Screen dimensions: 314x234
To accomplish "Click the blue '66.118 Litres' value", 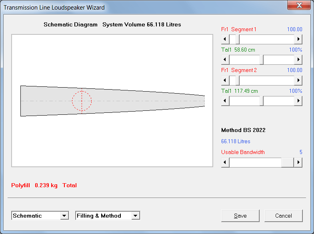I will pyautogui.click(x=236, y=141).
